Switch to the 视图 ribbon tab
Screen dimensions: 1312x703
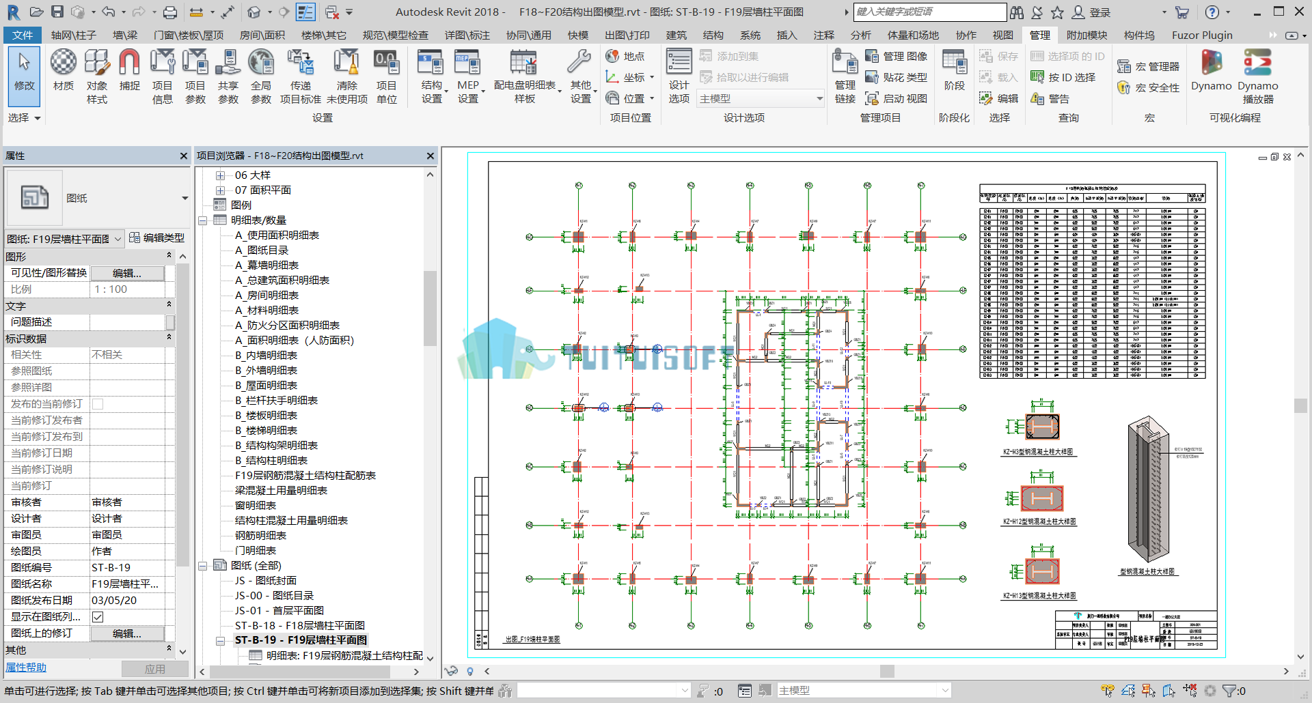point(1002,35)
